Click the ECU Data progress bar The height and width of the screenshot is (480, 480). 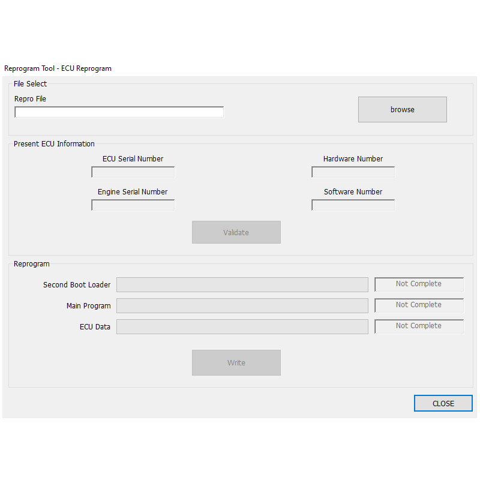(x=242, y=326)
